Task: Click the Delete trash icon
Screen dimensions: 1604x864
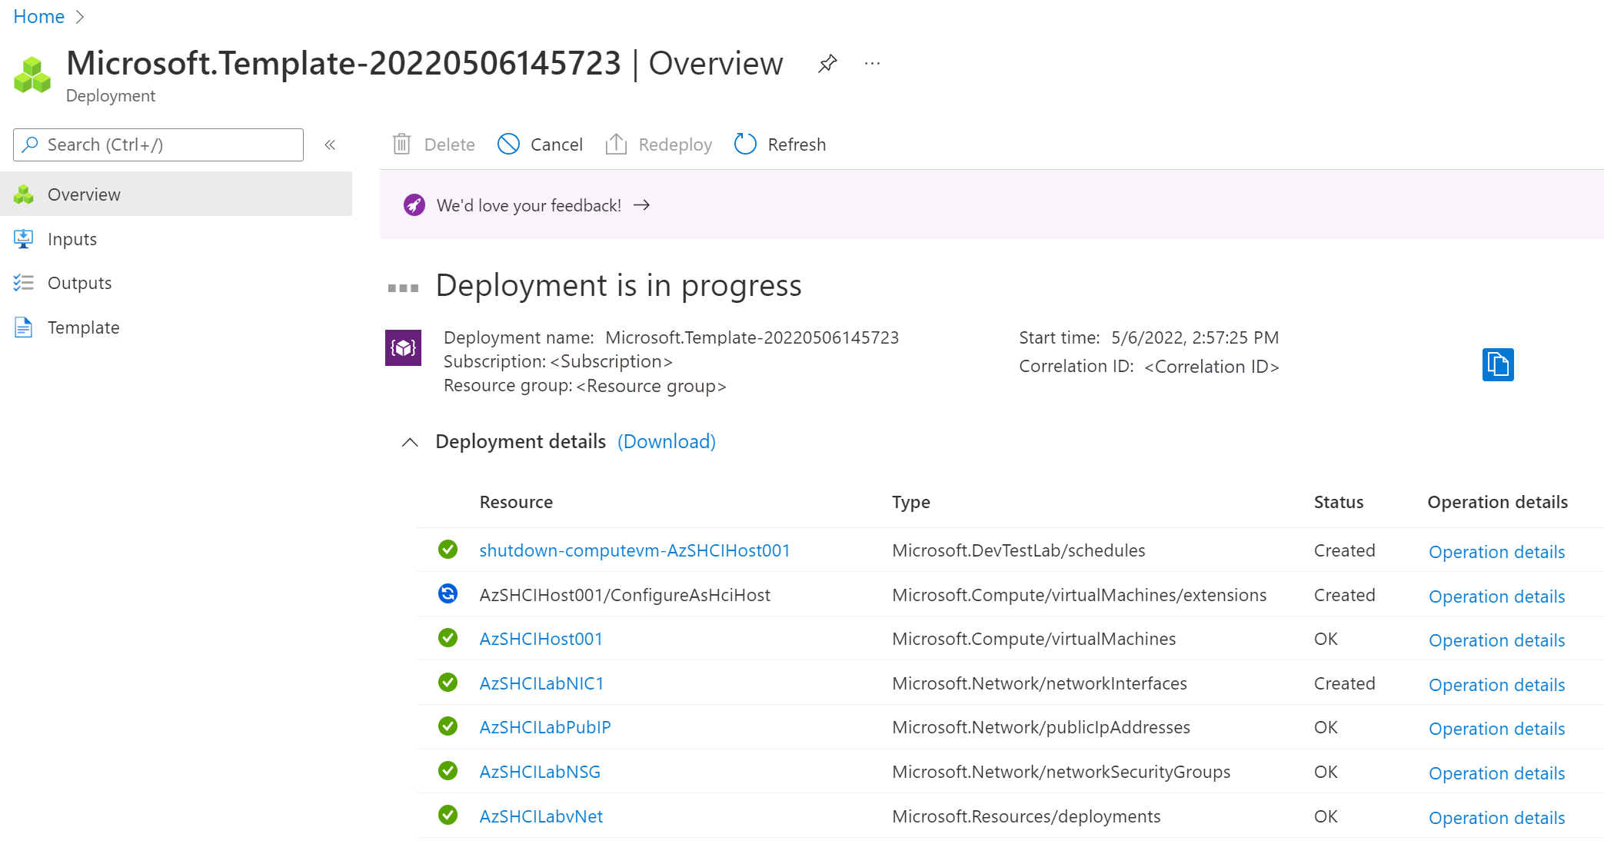Action: [402, 144]
